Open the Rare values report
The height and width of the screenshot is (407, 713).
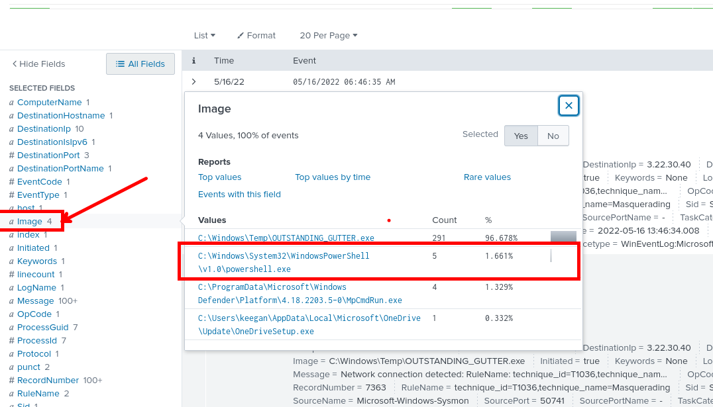point(487,177)
